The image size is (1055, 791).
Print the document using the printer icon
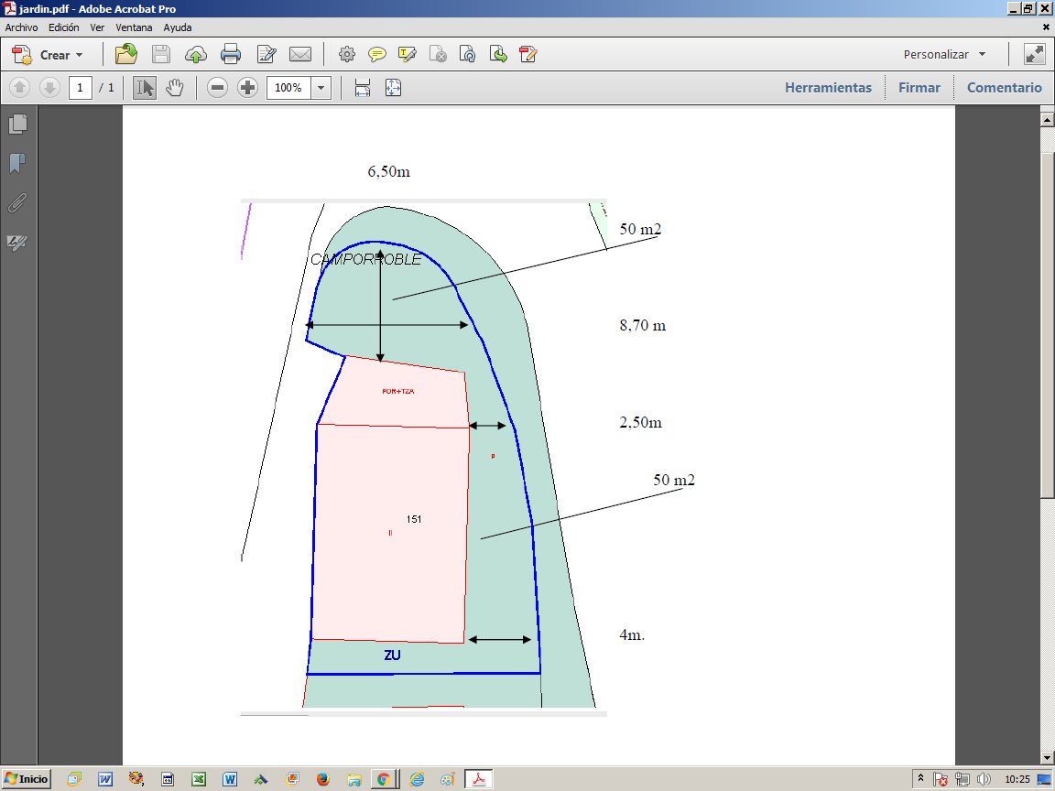pyautogui.click(x=231, y=54)
